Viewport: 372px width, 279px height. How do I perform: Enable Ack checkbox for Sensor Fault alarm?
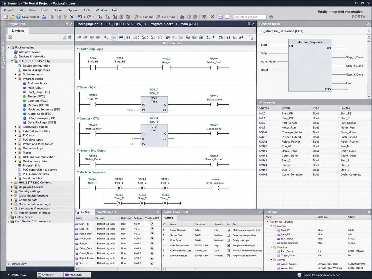pyautogui.click(x=228, y=235)
